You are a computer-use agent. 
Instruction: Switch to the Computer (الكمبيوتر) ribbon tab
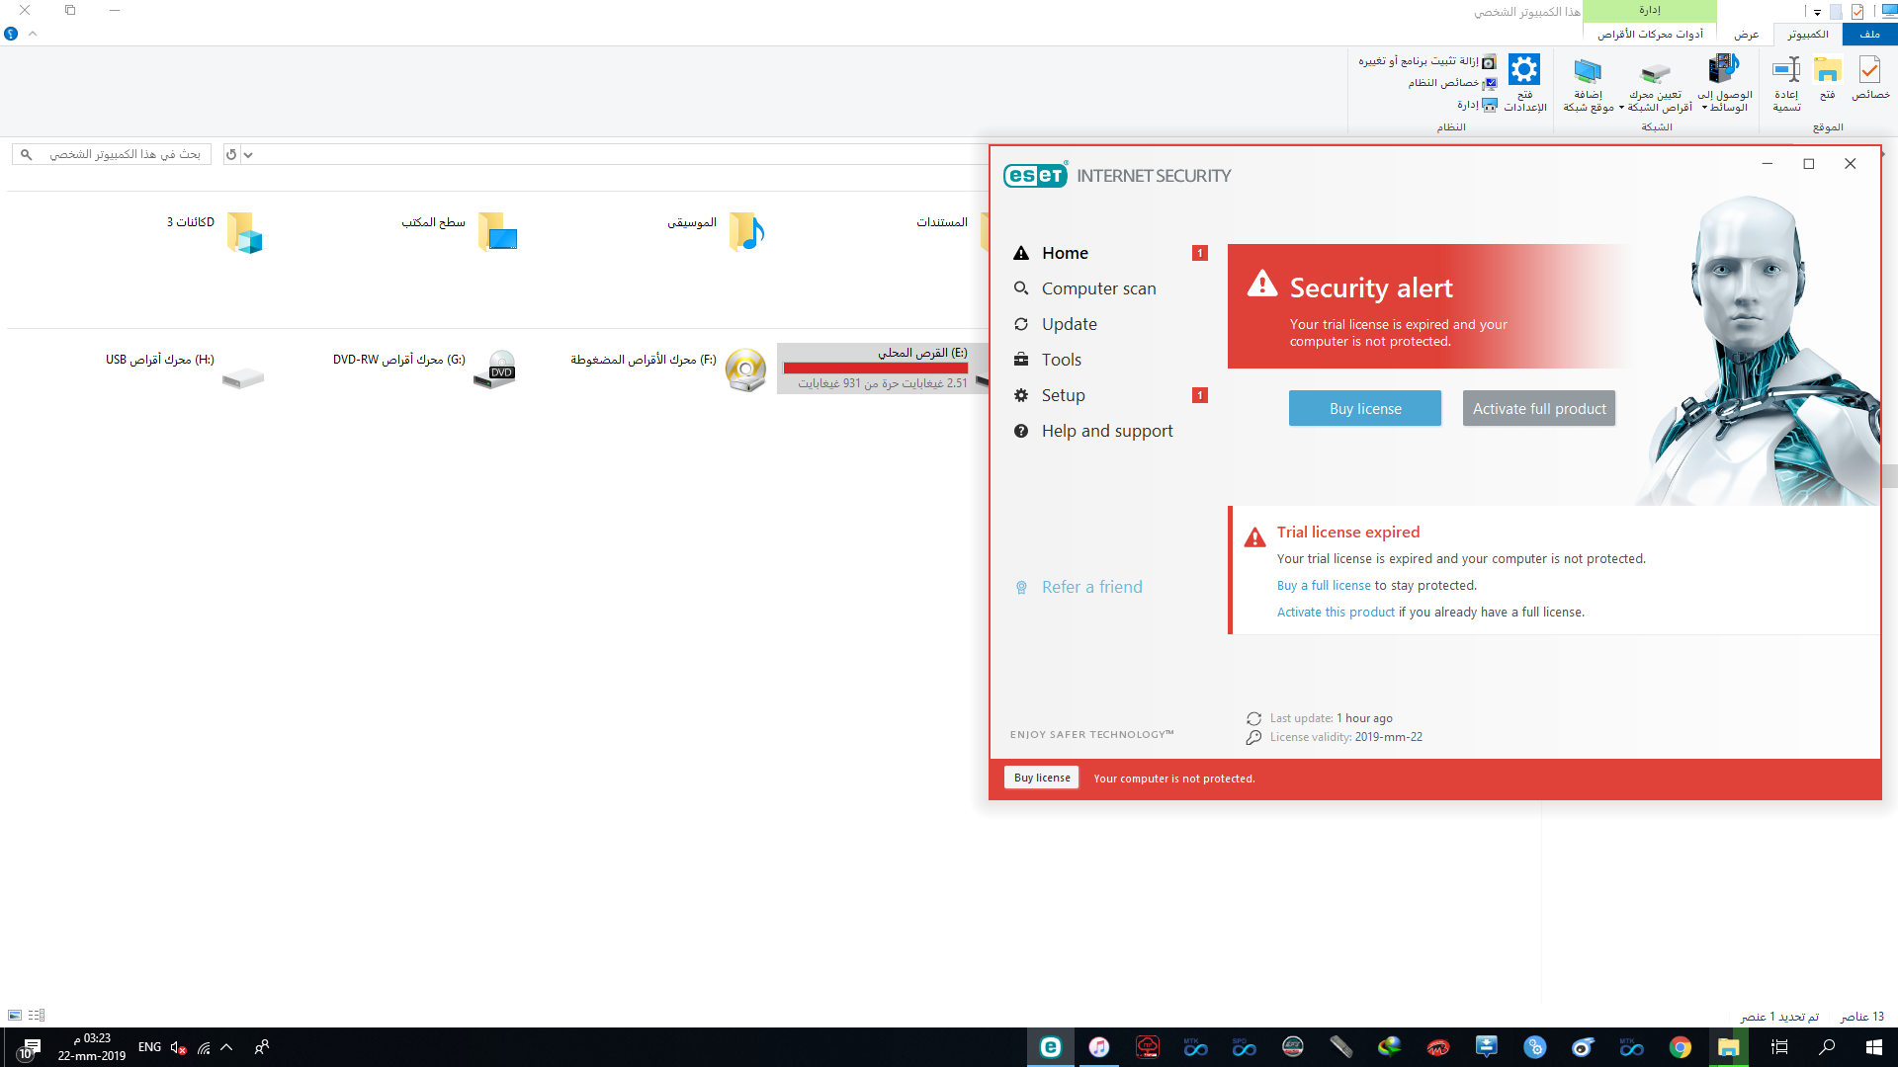[1807, 34]
